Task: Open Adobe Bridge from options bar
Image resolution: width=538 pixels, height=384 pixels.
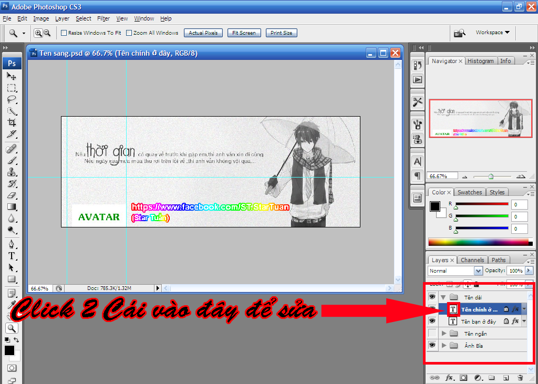Action: coord(459,33)
